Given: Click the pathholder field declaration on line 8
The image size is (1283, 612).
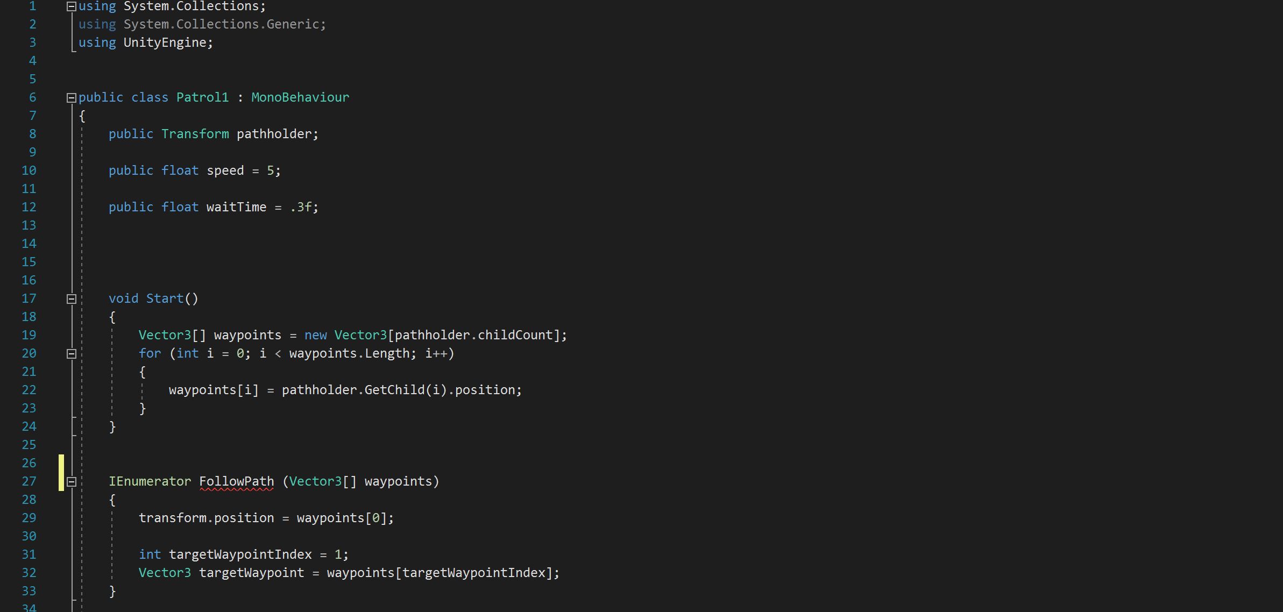Looking at the screenshot, I should (x=274, y=134).
